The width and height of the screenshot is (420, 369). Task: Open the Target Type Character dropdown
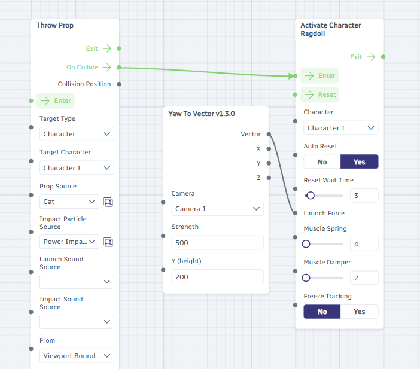pos(77,134)
